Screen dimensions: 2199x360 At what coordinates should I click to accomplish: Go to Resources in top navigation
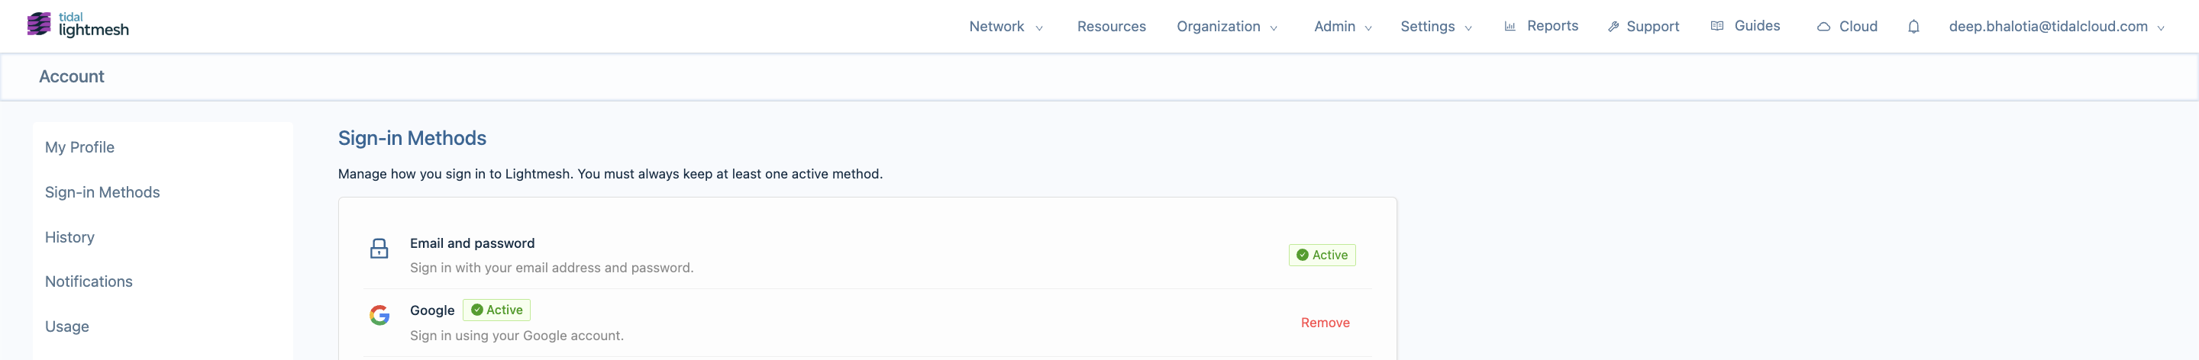click(1111, 27)
